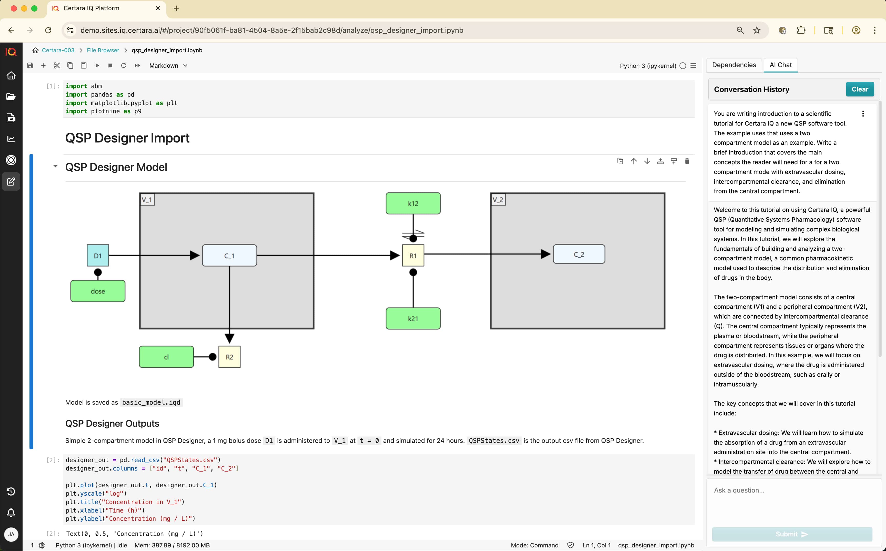This screenshot has height=551, width=886.
Task: Open the file browser folder in sidebar
Action: point(11,97)
